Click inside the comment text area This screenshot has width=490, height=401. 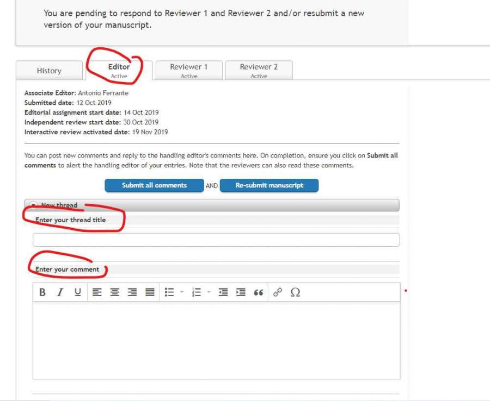(216, 340)
